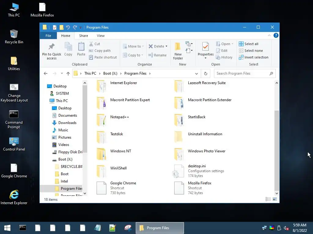Viewport: 313px width, 234px height.
Task: Open the Windows Start button
Action: tap(7, 228)
